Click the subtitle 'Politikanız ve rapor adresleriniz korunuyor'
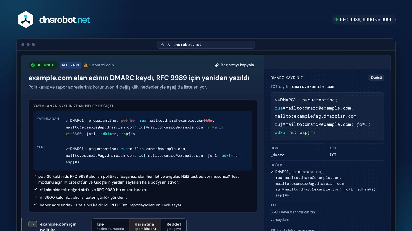 (118, 87)
